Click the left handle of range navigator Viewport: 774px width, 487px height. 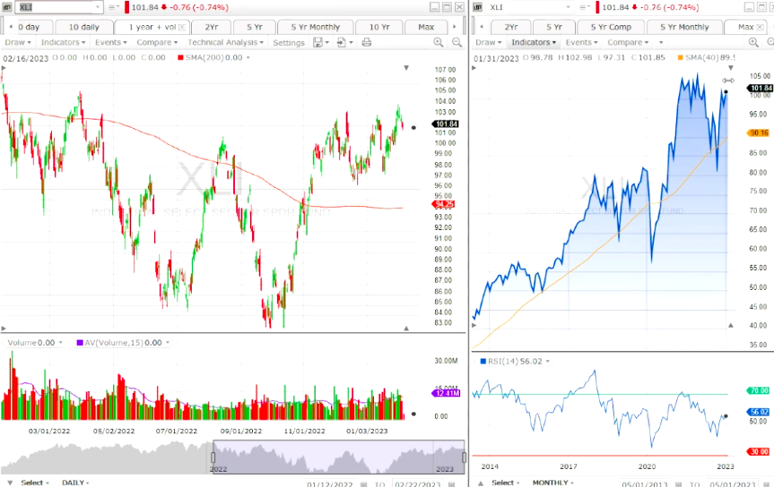213,457
